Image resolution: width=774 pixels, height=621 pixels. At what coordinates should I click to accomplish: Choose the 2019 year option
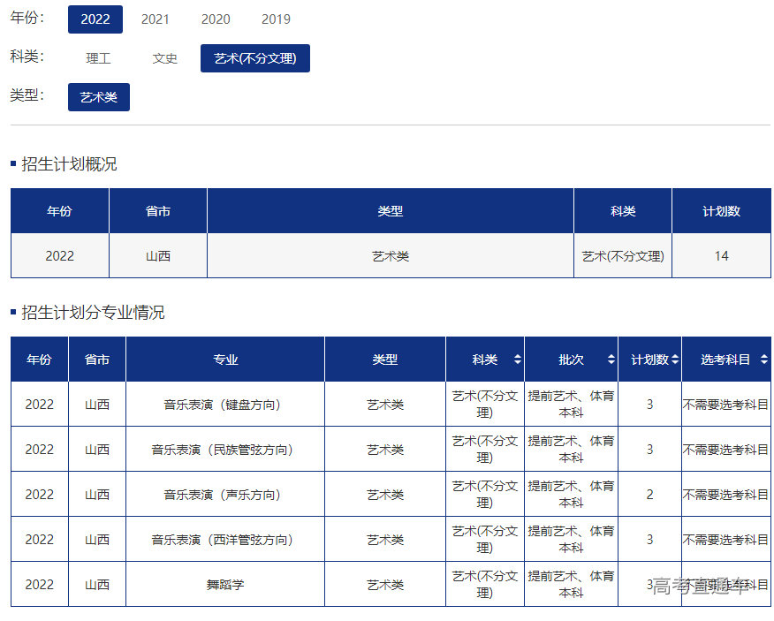click(x=276, y=19)
